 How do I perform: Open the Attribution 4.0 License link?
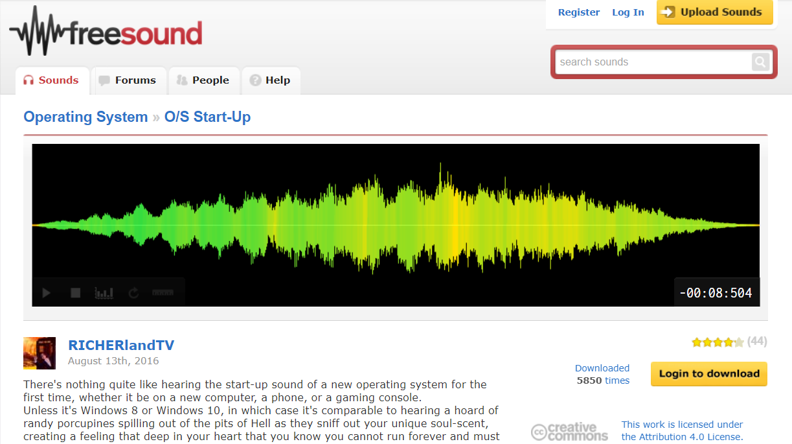click(682, 430)
